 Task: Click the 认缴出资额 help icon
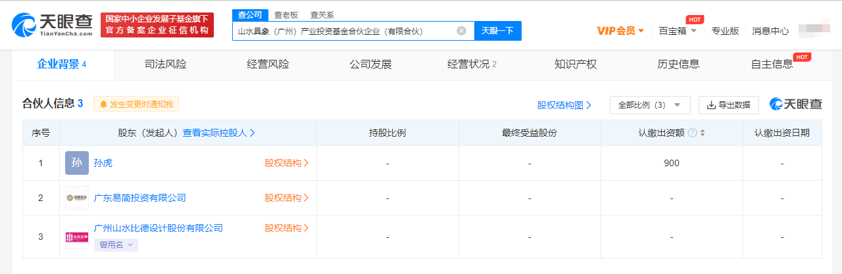(x=693, y=133)
